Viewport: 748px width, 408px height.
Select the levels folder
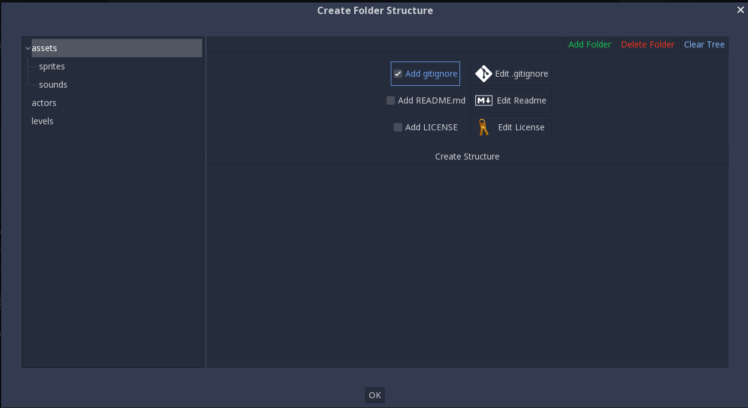43,121
